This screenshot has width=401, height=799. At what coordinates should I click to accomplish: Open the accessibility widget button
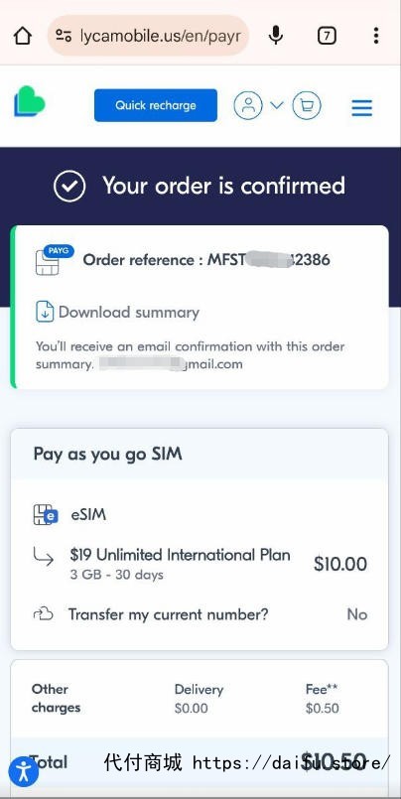(24, 772)
